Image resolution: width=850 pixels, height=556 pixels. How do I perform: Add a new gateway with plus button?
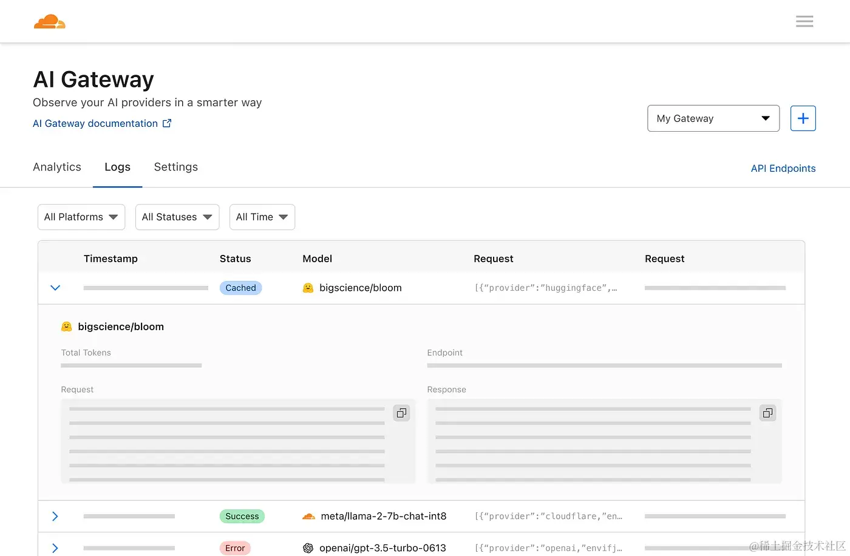[x=803, y=118]
